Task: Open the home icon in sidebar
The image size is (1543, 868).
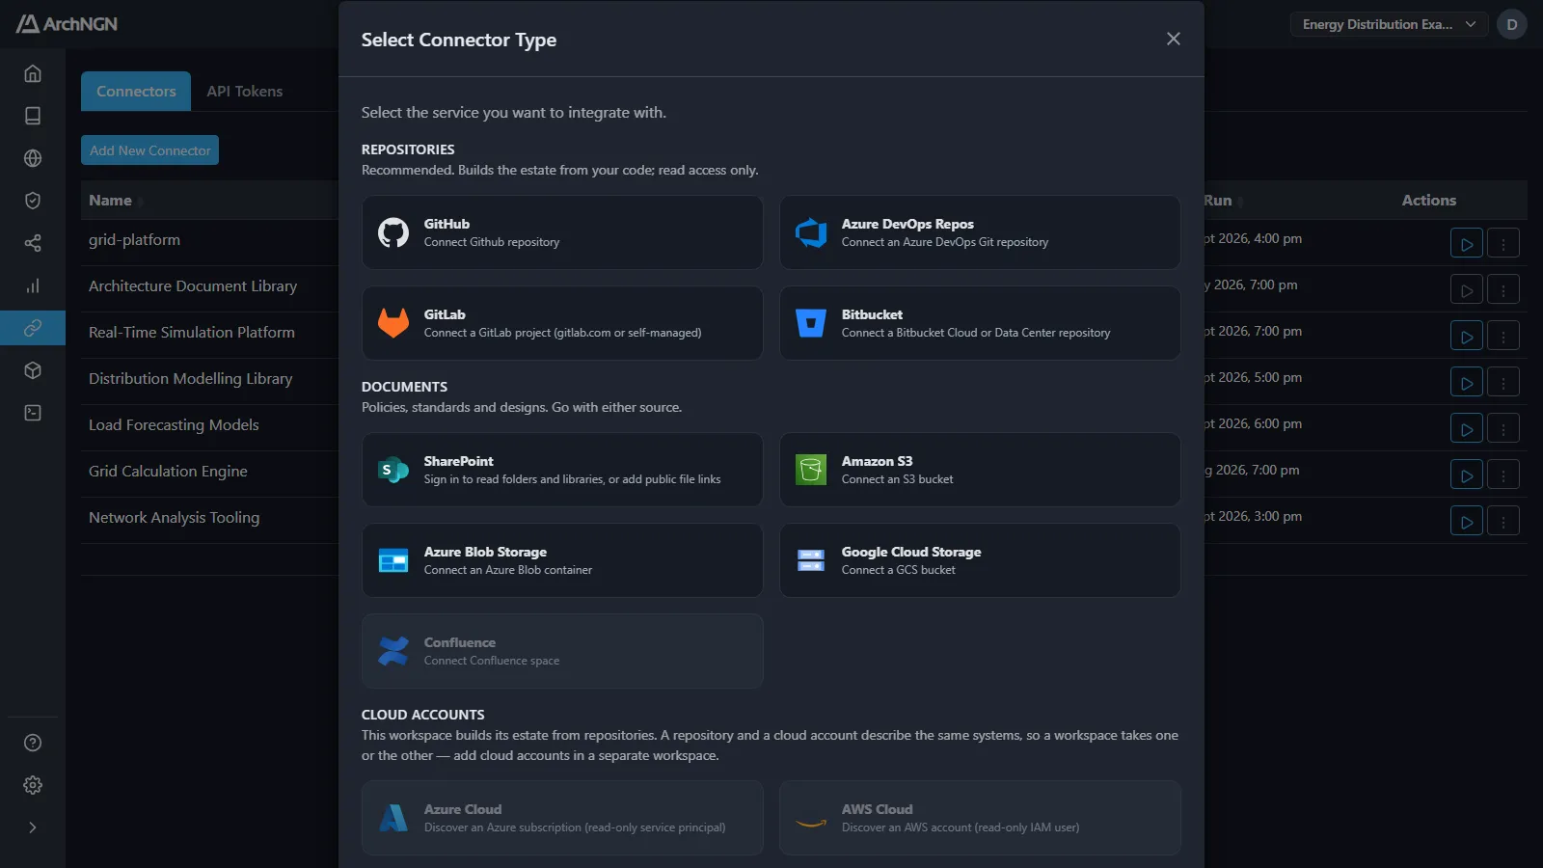Action: (33, 73)
